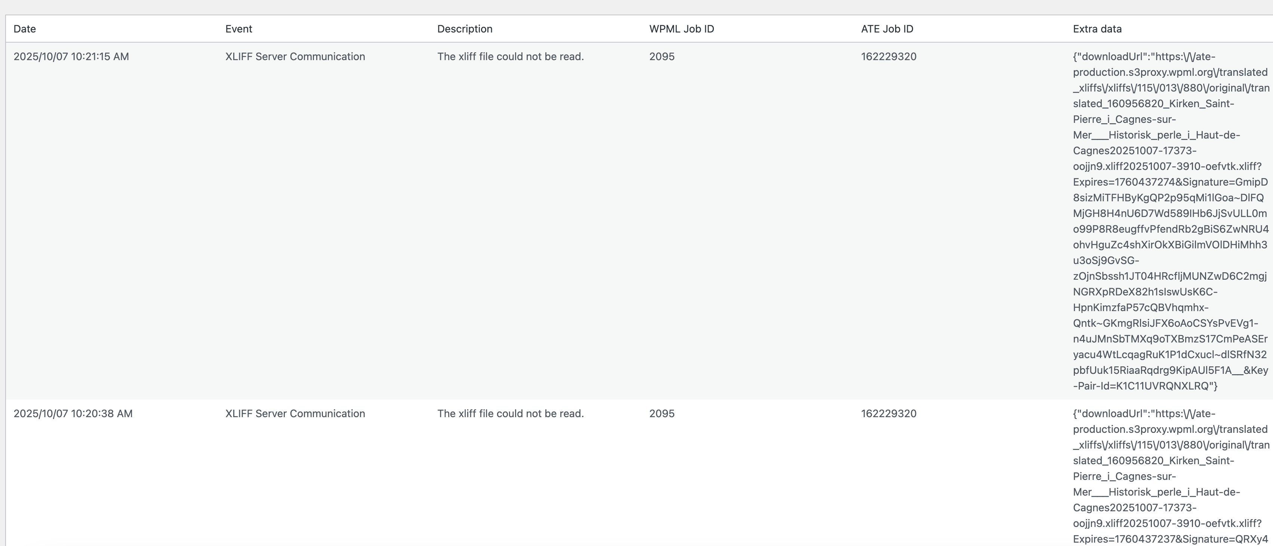
Task: Select second row's XLIFF Server Communication event
Action: (x=295, y=413)
